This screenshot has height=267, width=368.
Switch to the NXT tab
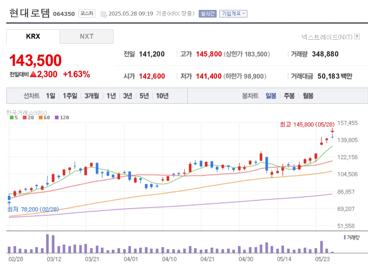[x=86, y=36]
